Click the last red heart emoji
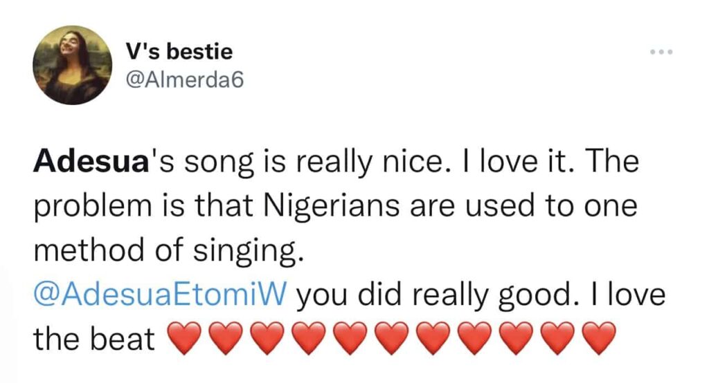 pyautogui.click(x=597, y=339)
